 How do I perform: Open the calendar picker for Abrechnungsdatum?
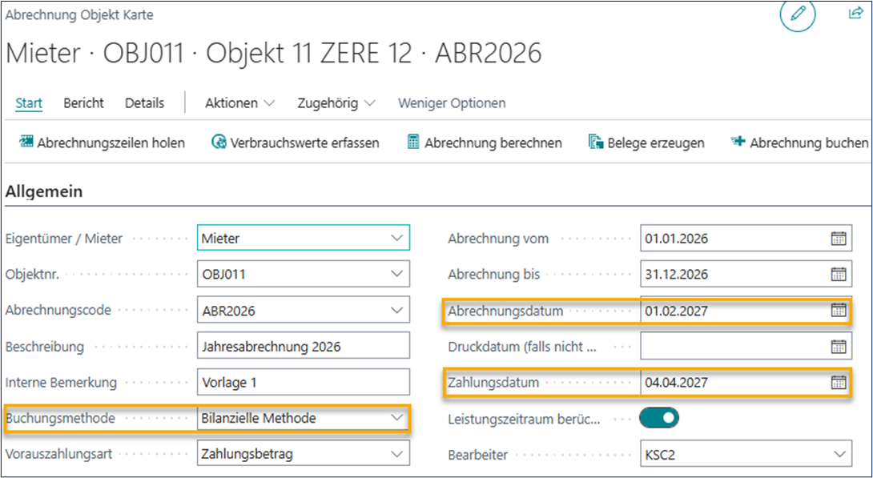[839, 310]
